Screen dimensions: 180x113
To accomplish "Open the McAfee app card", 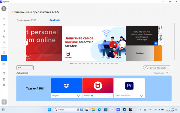I will [x=98, y=88].
